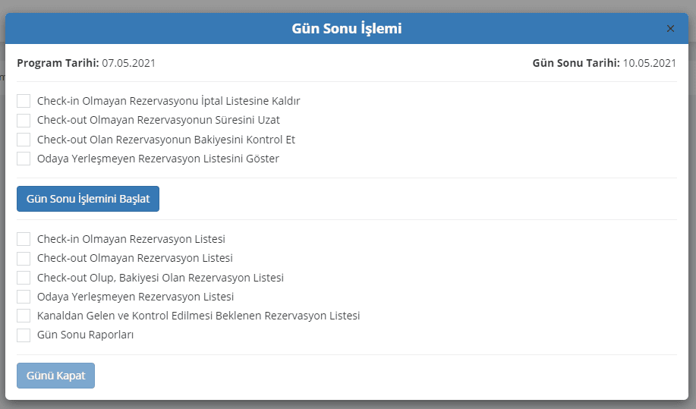Click the Günü Kapat button
Viewport: 696px width, 409px height.
pos(55,376)
